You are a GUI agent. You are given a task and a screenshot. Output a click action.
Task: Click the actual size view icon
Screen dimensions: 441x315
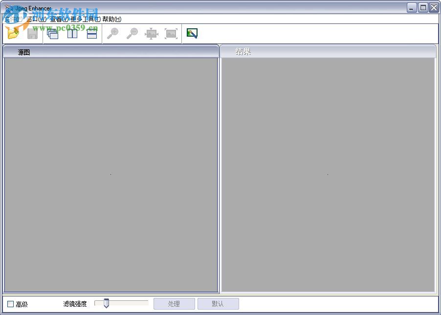point(171,33)
